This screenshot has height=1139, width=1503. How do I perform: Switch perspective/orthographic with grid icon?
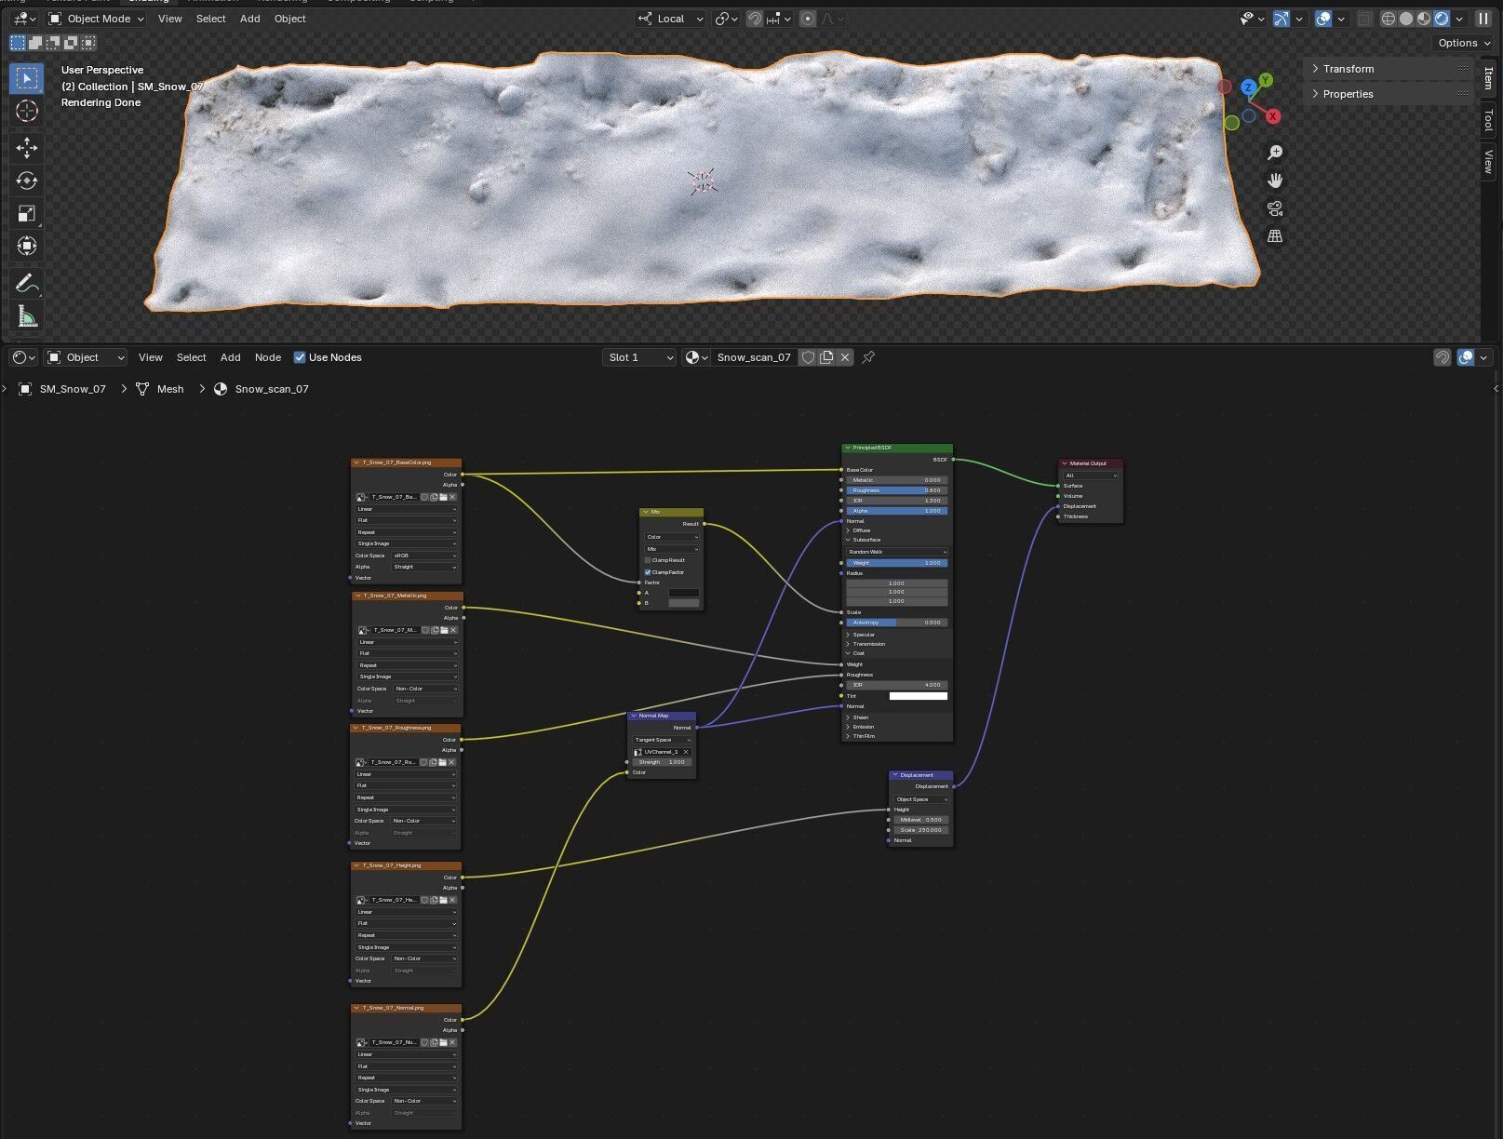coord(1275,236)
